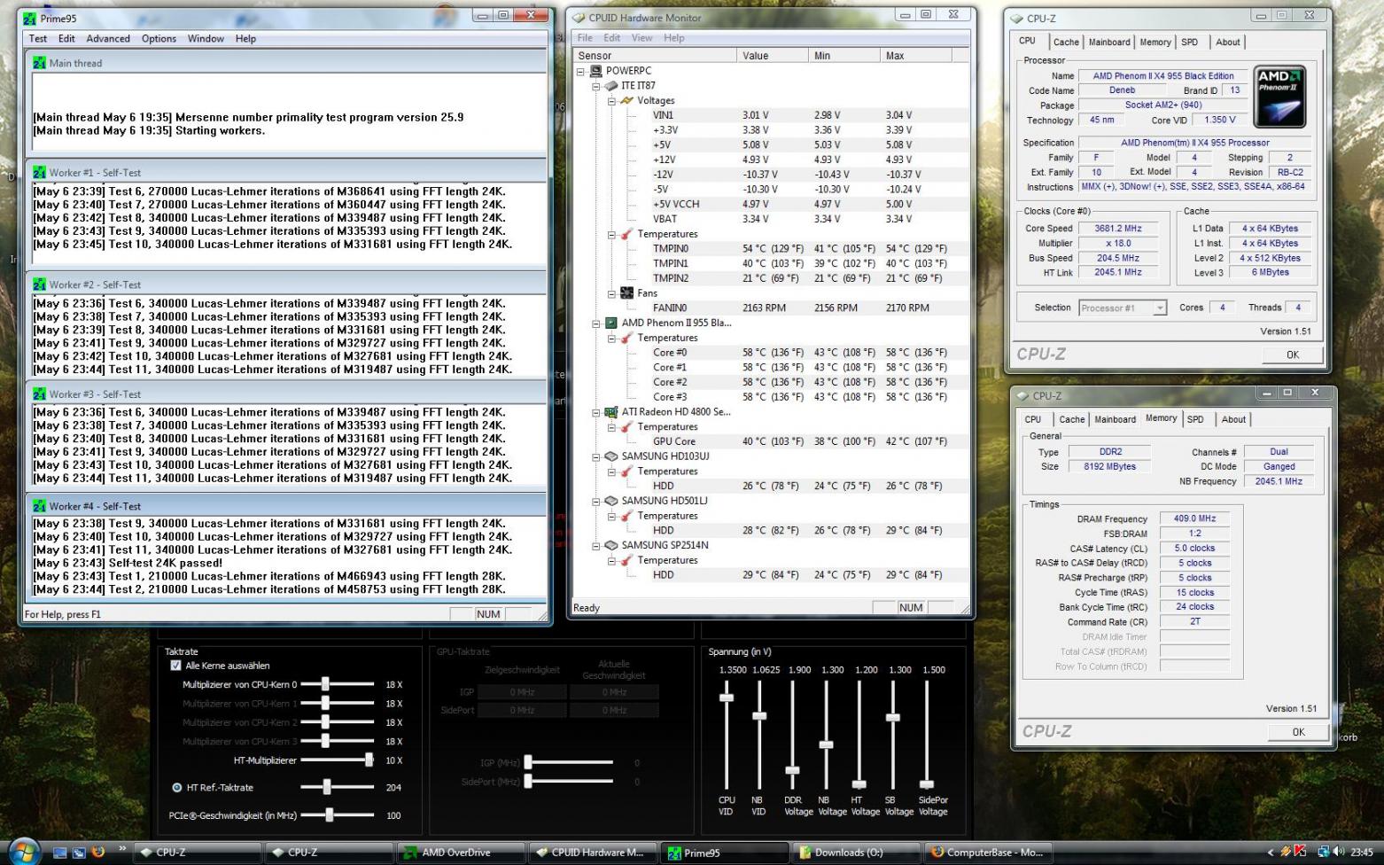Click the CPU VID voltage slider handle
This screenshot has height=865, width=1384.
tap(727, 697)
